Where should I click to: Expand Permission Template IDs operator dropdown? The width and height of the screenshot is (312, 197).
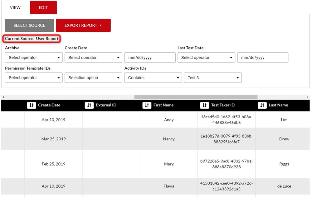34,78
